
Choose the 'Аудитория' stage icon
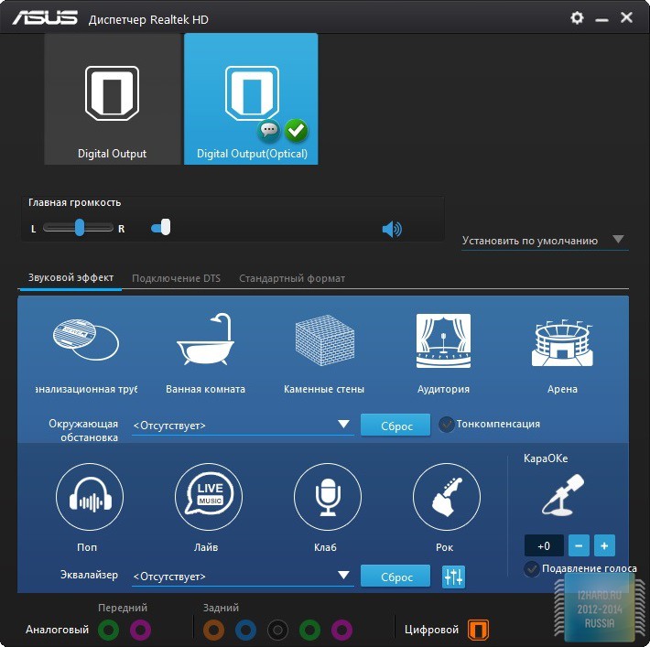tap(443, 340)
